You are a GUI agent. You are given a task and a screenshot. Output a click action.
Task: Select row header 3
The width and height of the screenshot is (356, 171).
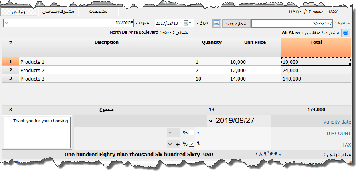tap(10, 79)
